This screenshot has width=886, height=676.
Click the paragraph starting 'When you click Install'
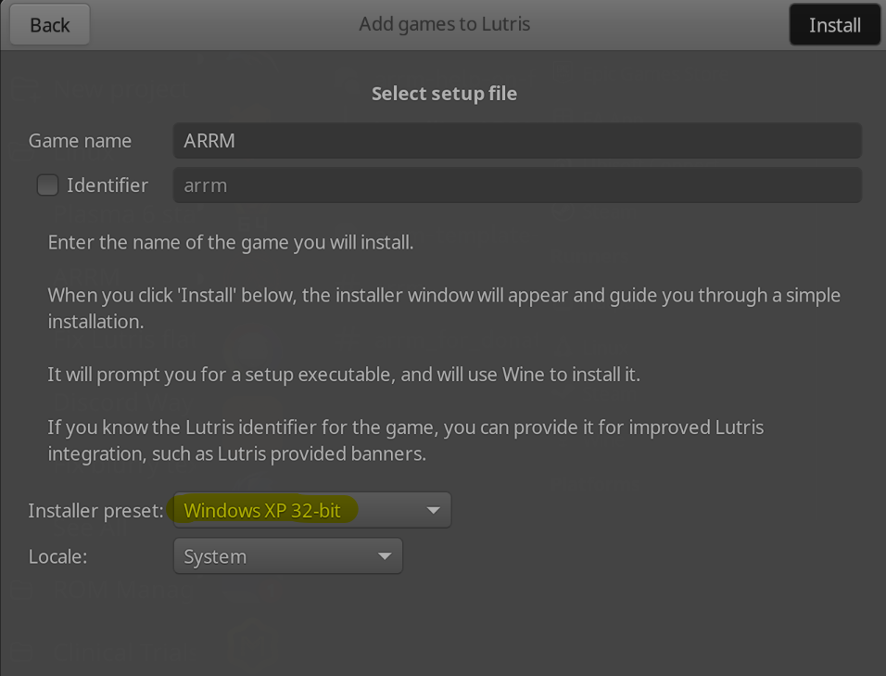coord(443,308)
